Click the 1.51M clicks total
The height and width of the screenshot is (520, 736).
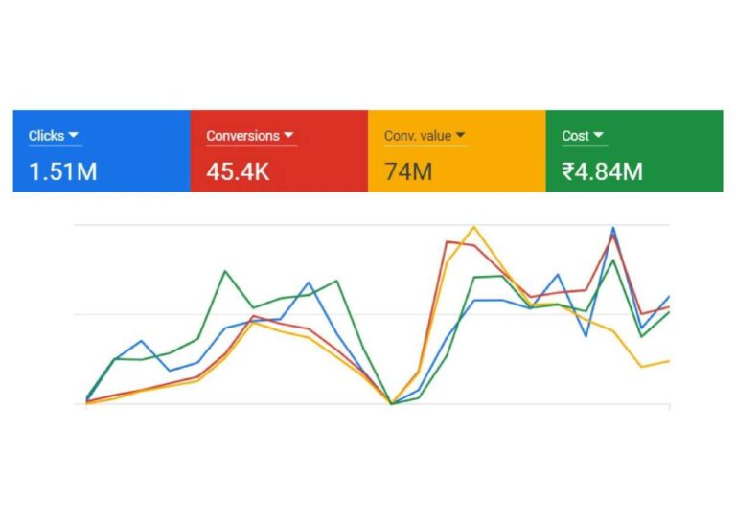tap(63, 172)
